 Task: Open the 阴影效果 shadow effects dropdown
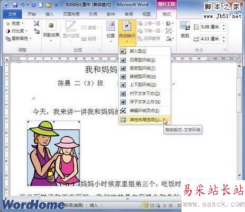51,32
